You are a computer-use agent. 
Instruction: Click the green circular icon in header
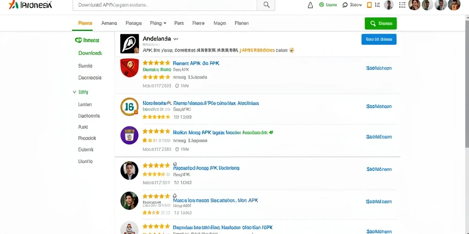tap(322, 5)
